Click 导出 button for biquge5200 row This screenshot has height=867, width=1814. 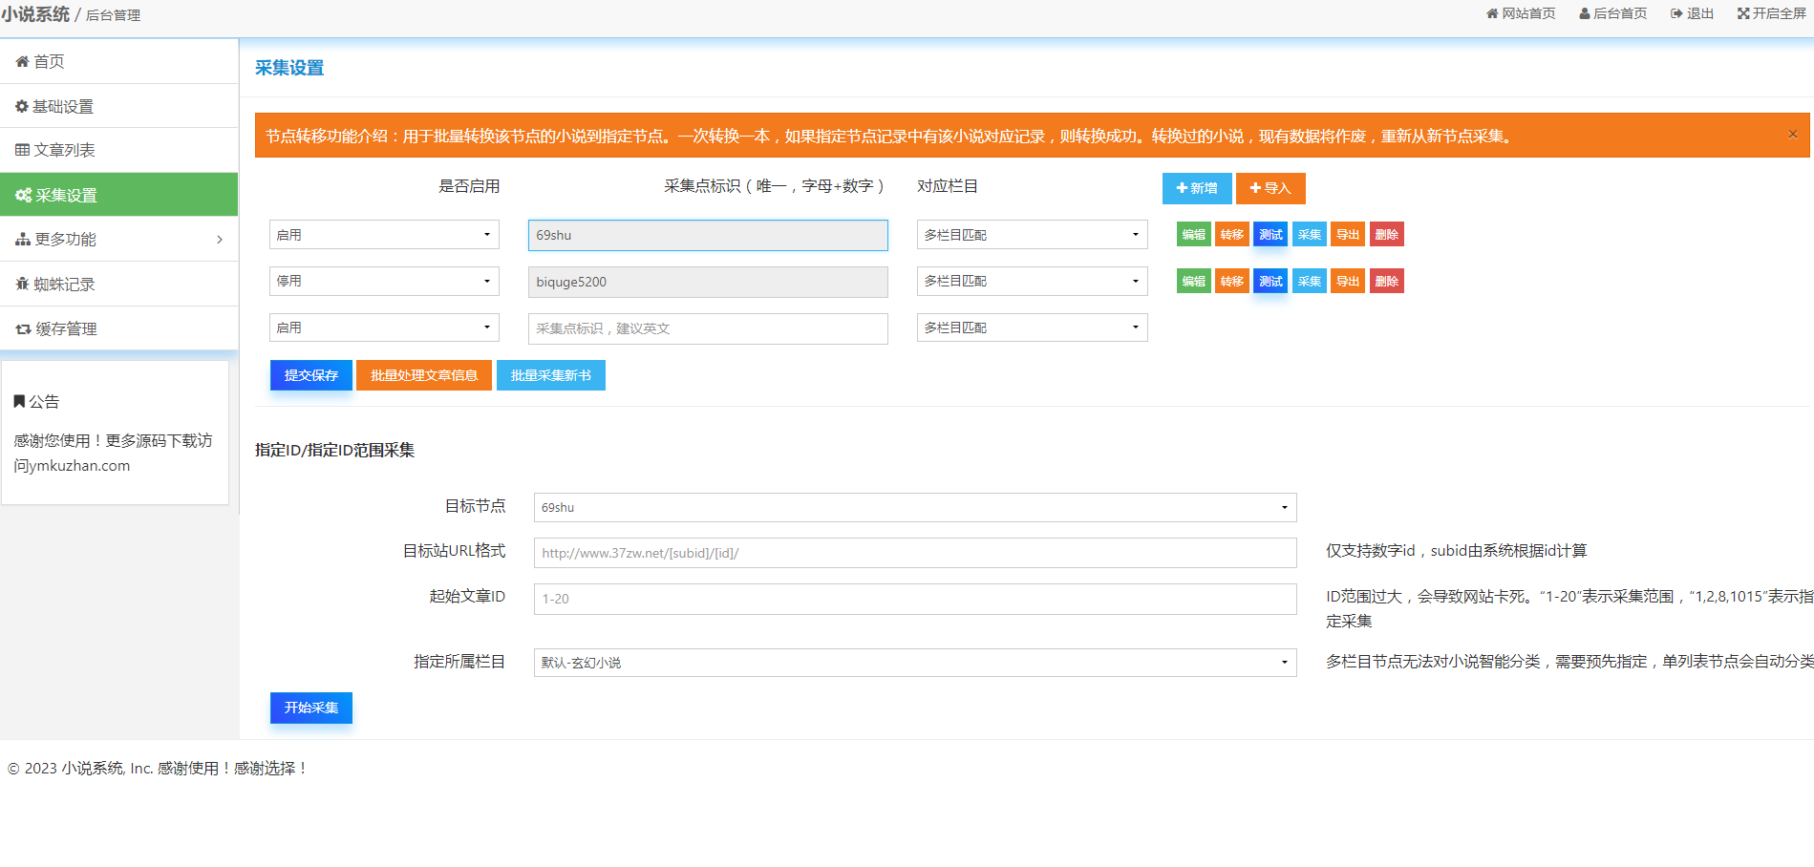(x=1348, y=282)
